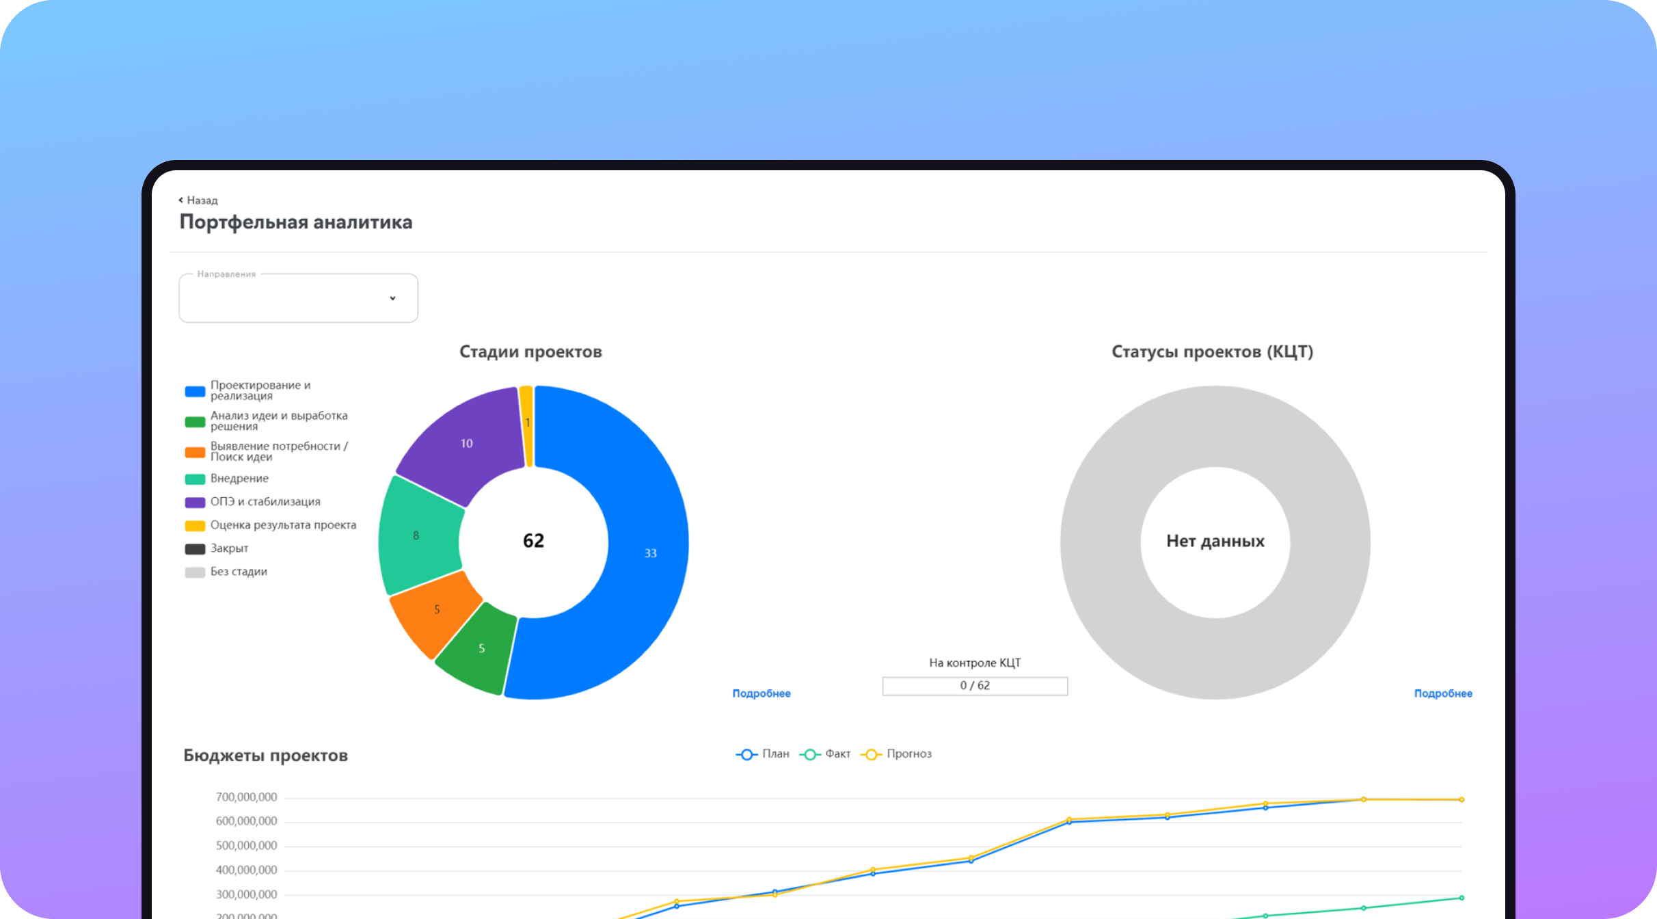Click yellow Оценка результата проекта legend marker
The height and width of the screenshot is (919, 1657).
[x=195, y=525]
